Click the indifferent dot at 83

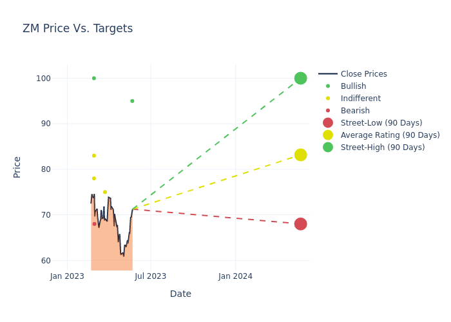tap(94, 156)
